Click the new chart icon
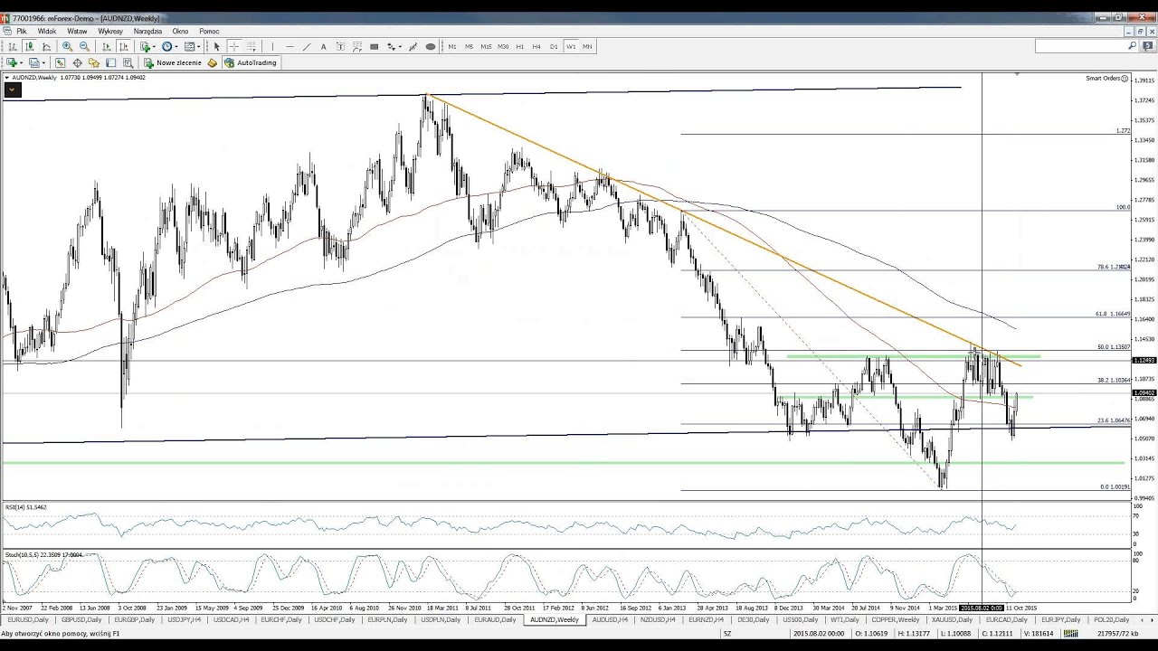The width and height of the screenshot is (1158, 651). pos(11,62)
